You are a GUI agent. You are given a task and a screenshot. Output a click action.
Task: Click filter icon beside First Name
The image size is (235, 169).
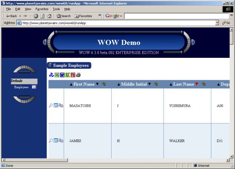coord(104,84)
